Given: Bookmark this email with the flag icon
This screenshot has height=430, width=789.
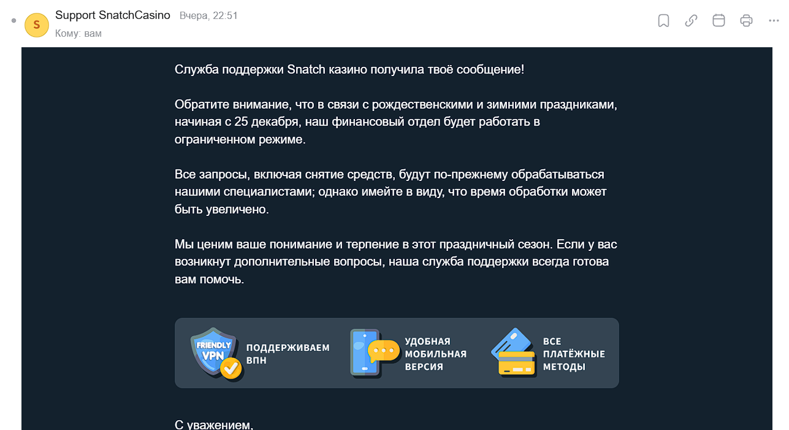Looking at the screenshot, I should pyautogui.click(x=663, y=21).
